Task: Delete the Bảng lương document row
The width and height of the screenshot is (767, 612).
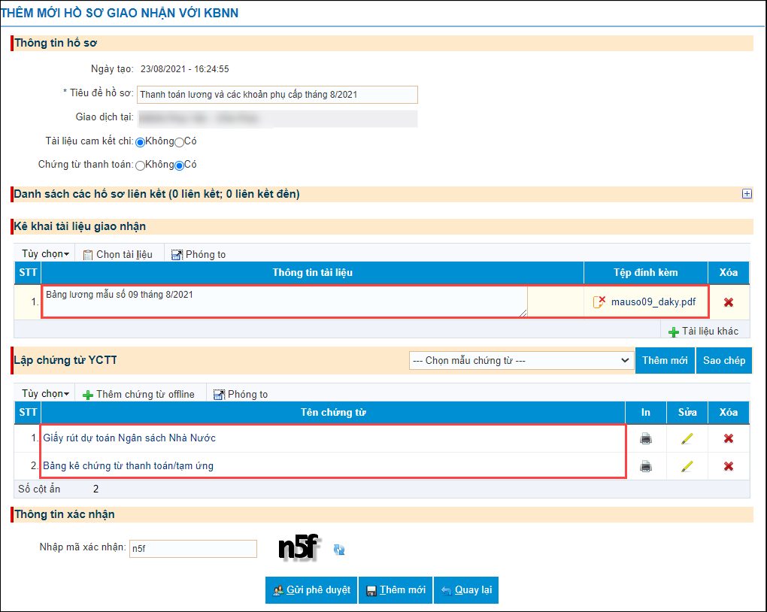Action: [729, 302]
